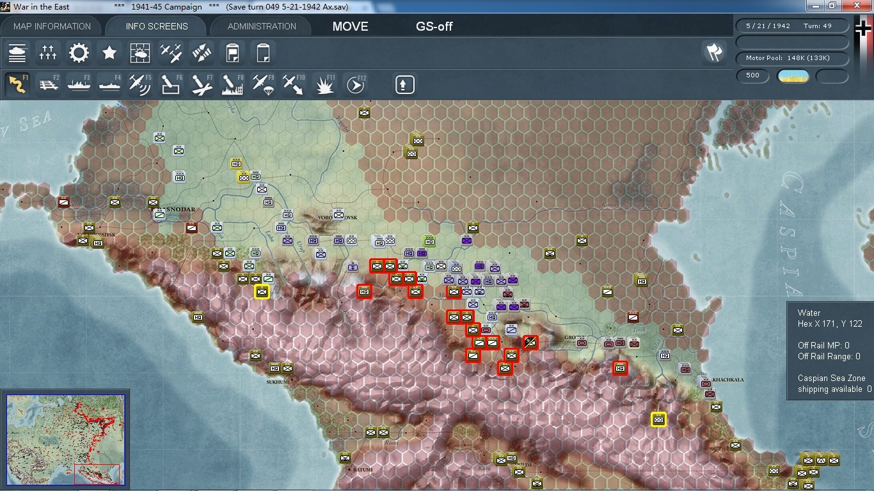Select F11 explosion mode icon
Screen dimensions: 874x491
pyautogui.click(x=324, y=84)
